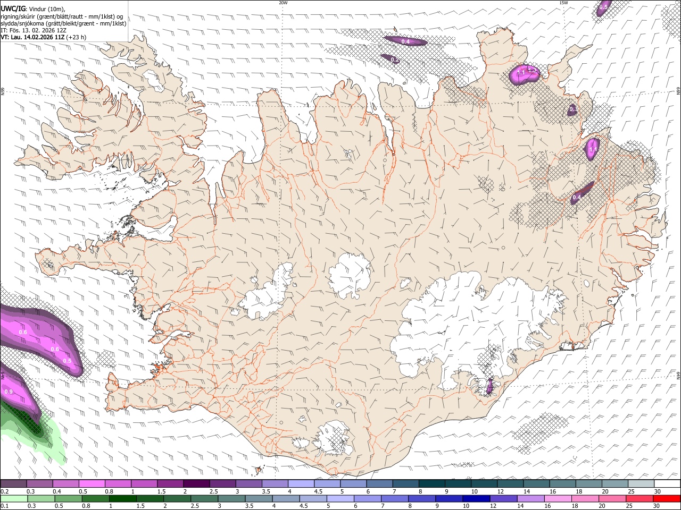Click the 15W longitude label

coord(563,3)
